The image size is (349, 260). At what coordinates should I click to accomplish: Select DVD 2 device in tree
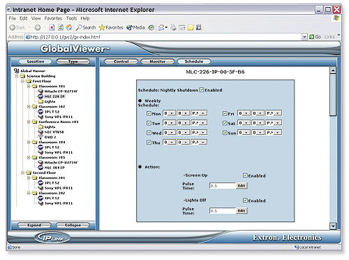pyautogui.click(x=47, y=137)
